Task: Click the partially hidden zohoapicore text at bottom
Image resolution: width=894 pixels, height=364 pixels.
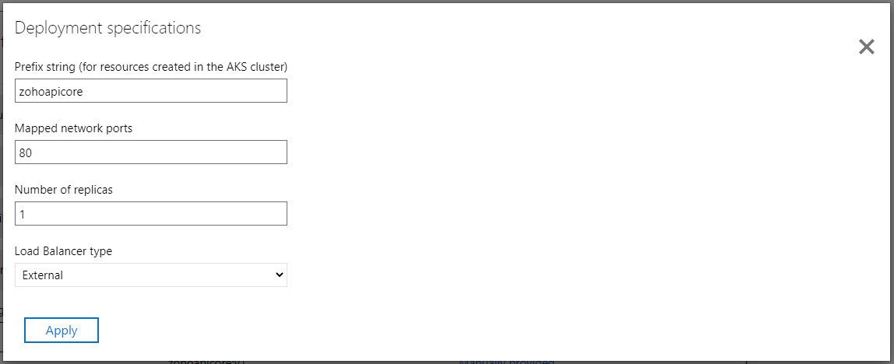Action: click(x=207, y=362)
